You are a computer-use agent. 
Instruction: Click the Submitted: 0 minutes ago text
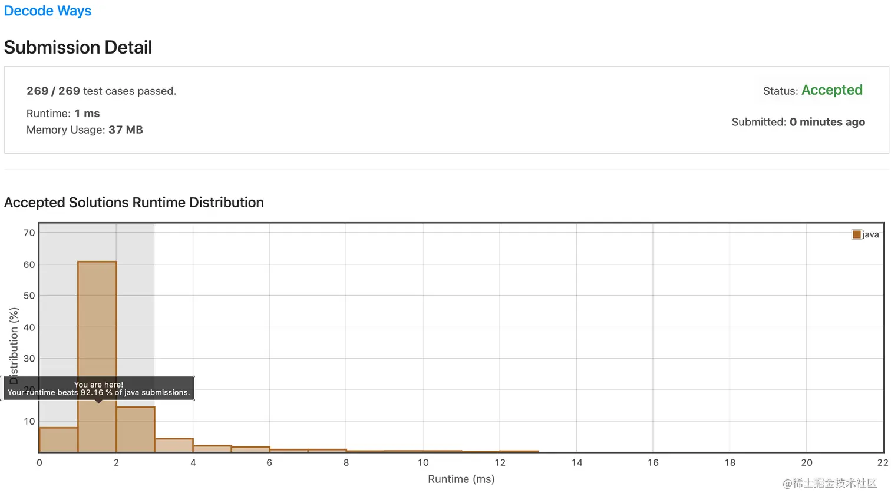click(x=798, y=122)
